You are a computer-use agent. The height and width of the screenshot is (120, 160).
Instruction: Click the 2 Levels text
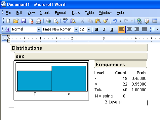click(x=113, y=102)
